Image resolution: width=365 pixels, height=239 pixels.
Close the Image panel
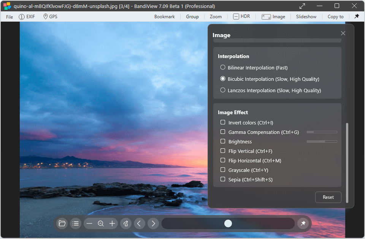(x=343, y=33)
